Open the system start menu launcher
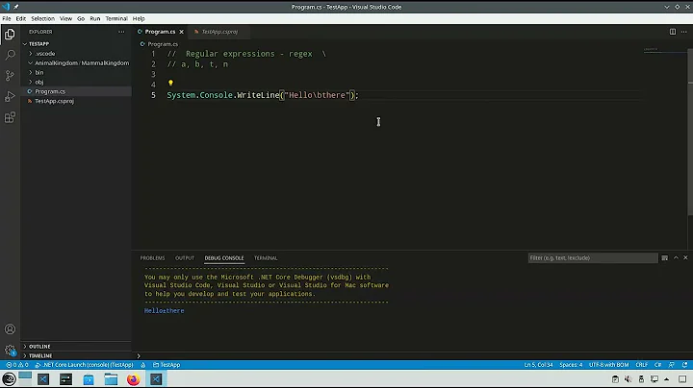693x388 pixels. pyautogui.click(x=9, y=379)
